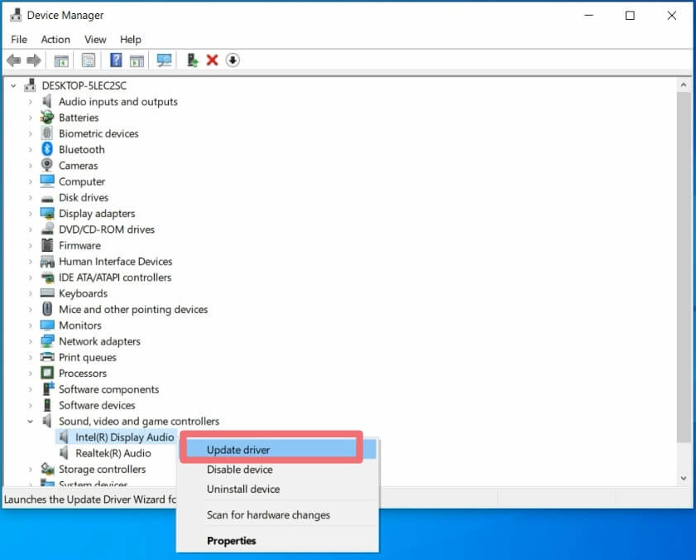696x560 pixels.
Task: Collapse Sound, video and game controllers
Action: pyautogui.click(x=30, y=421)
